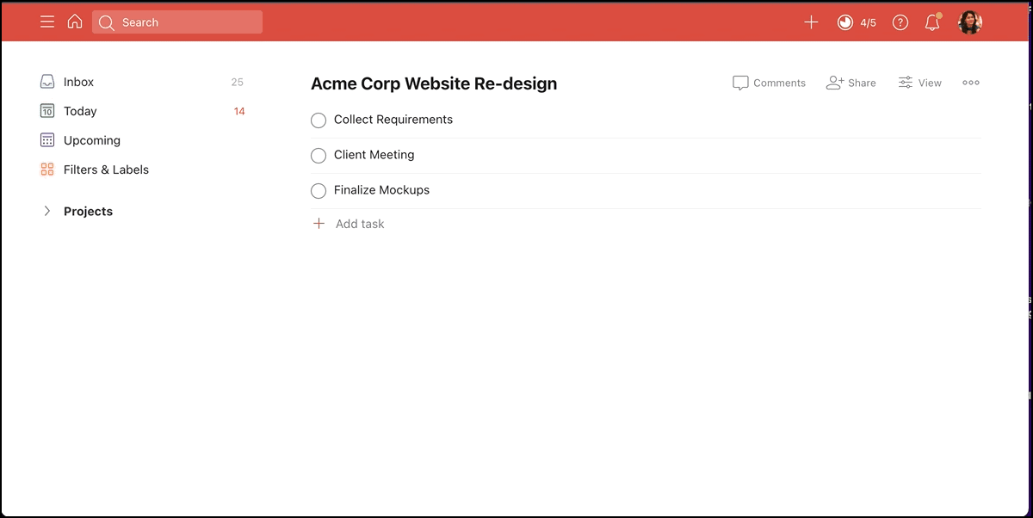Click Add task below Finalize Mockups
The height and width of the screenshot is (518, 1033).
pyautogui.click(x=359, y=224)
